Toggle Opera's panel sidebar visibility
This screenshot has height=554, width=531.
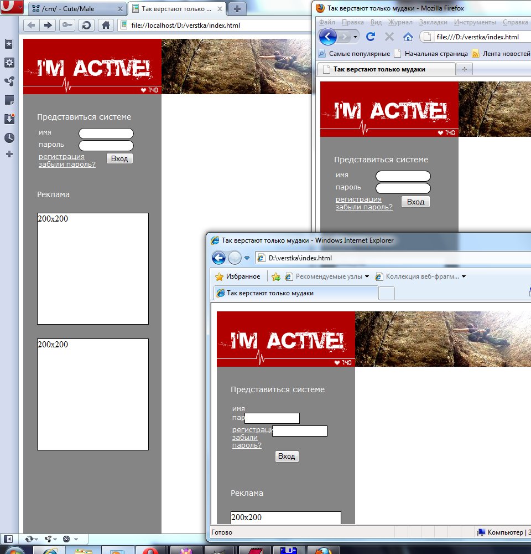pyautogui.click(x=8, y=539)
